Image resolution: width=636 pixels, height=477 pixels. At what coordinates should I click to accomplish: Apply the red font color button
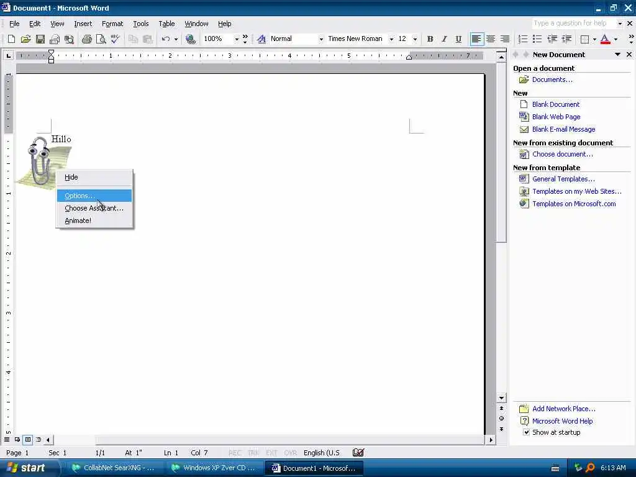(x=605, y=39)
